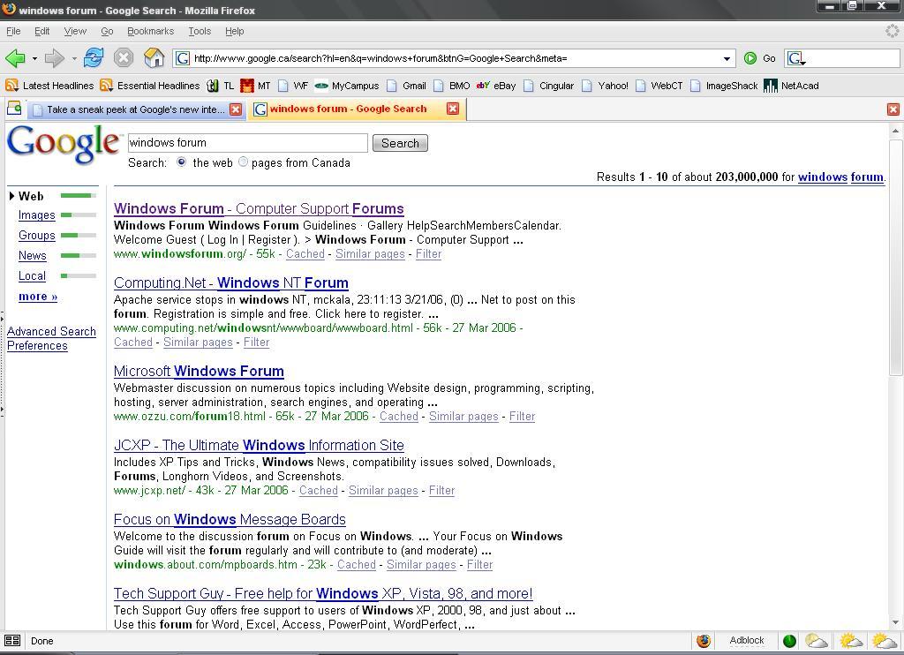Open Preferences link
Image resolution: width=904 pixels, height=655 pixels.
coord(37,345)
